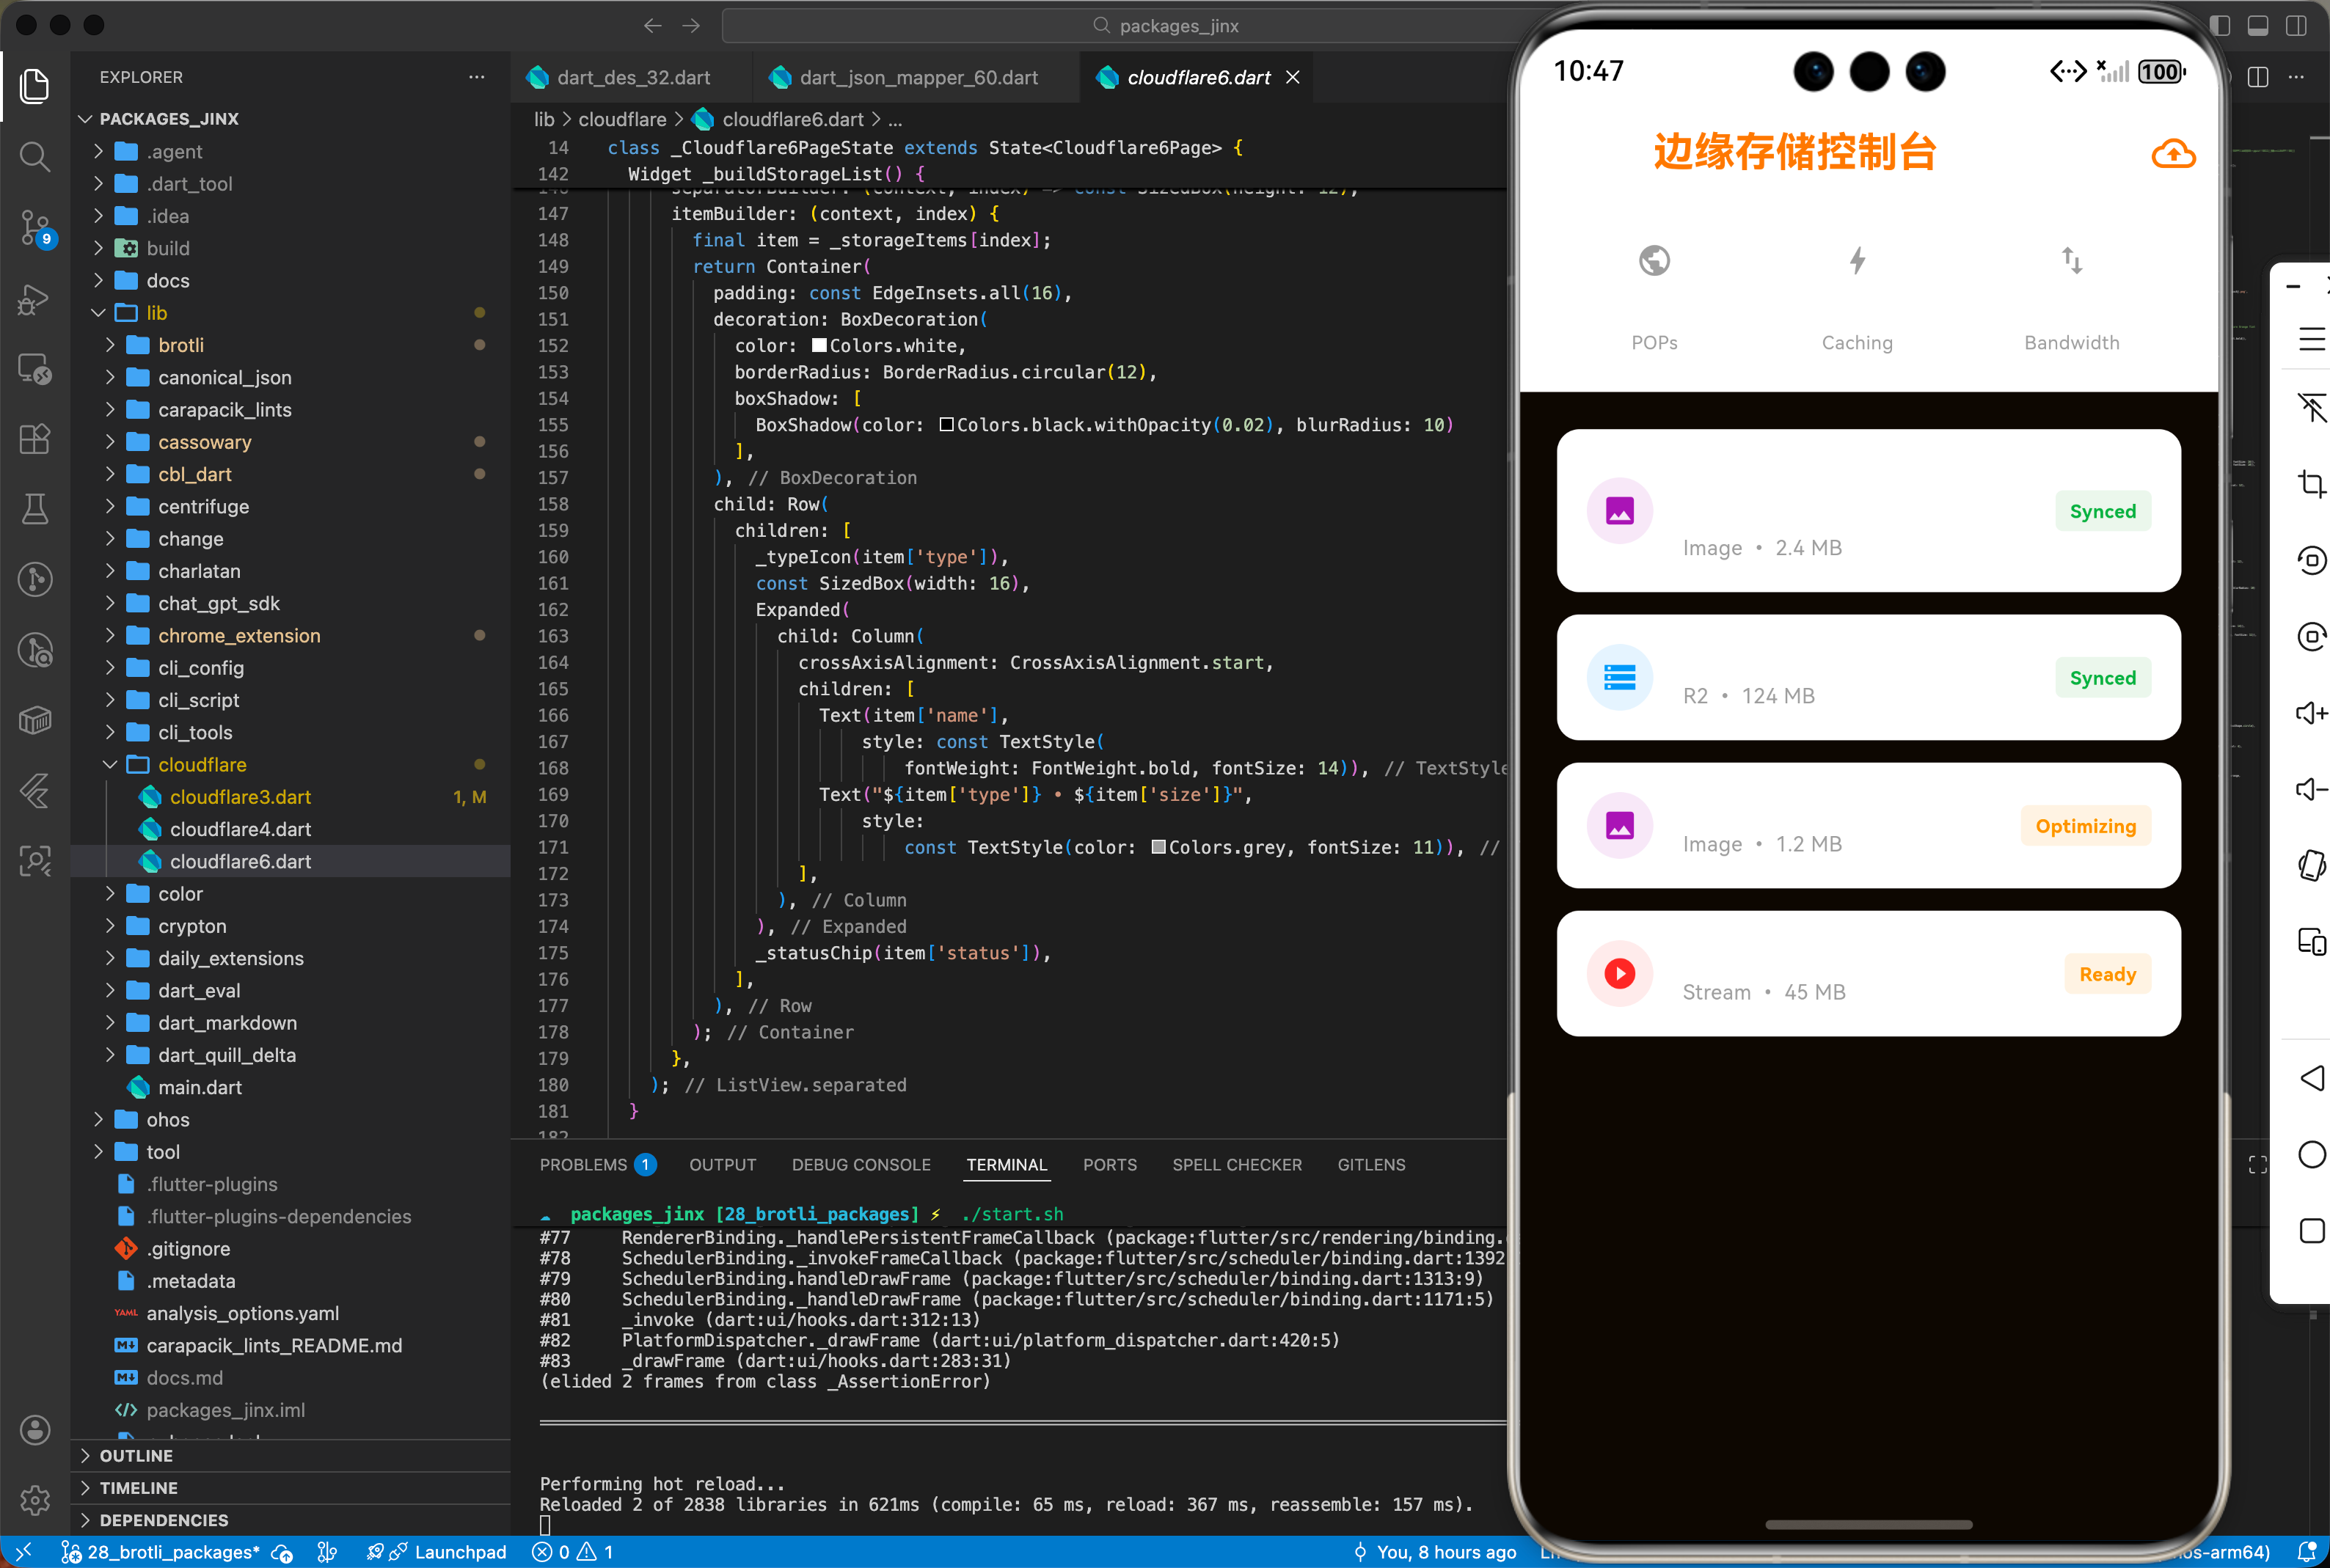This screenshot has width=2330, height=1568.
Task: Click the cloud upload icon in app
Action: pos(2172,154)
